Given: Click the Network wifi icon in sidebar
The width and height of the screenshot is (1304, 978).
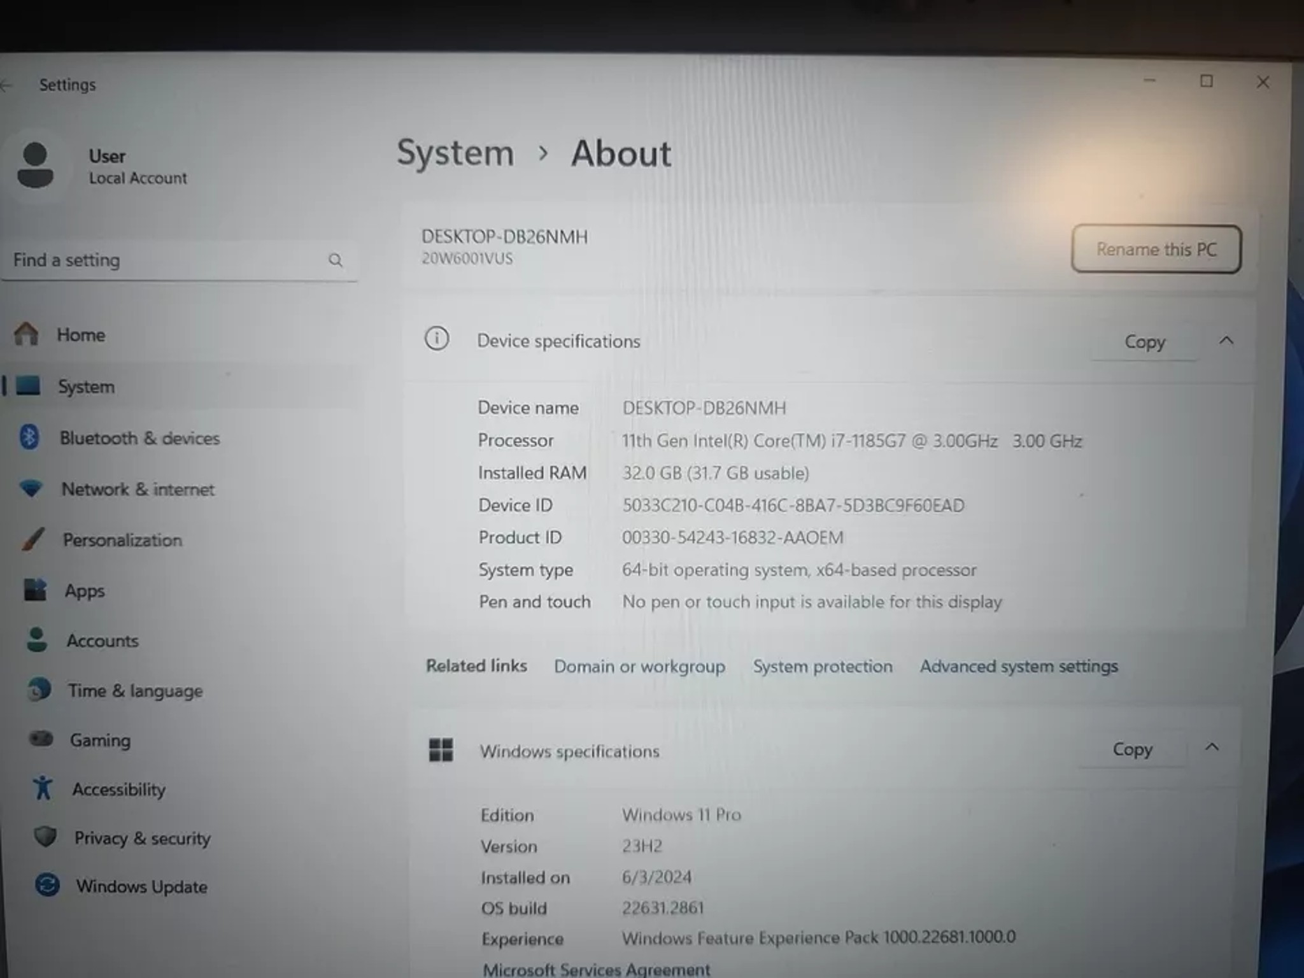Looking at the screenshot, I should pyautogui.click(x=31, y=488).
